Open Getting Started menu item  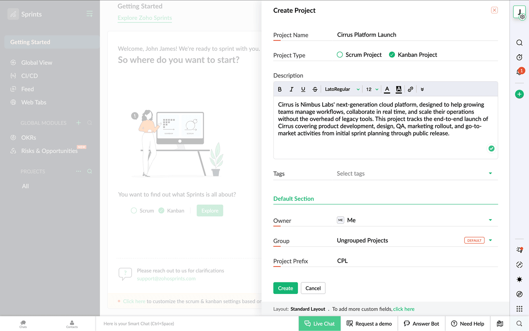pyautogui.click(x=52, y=42)
